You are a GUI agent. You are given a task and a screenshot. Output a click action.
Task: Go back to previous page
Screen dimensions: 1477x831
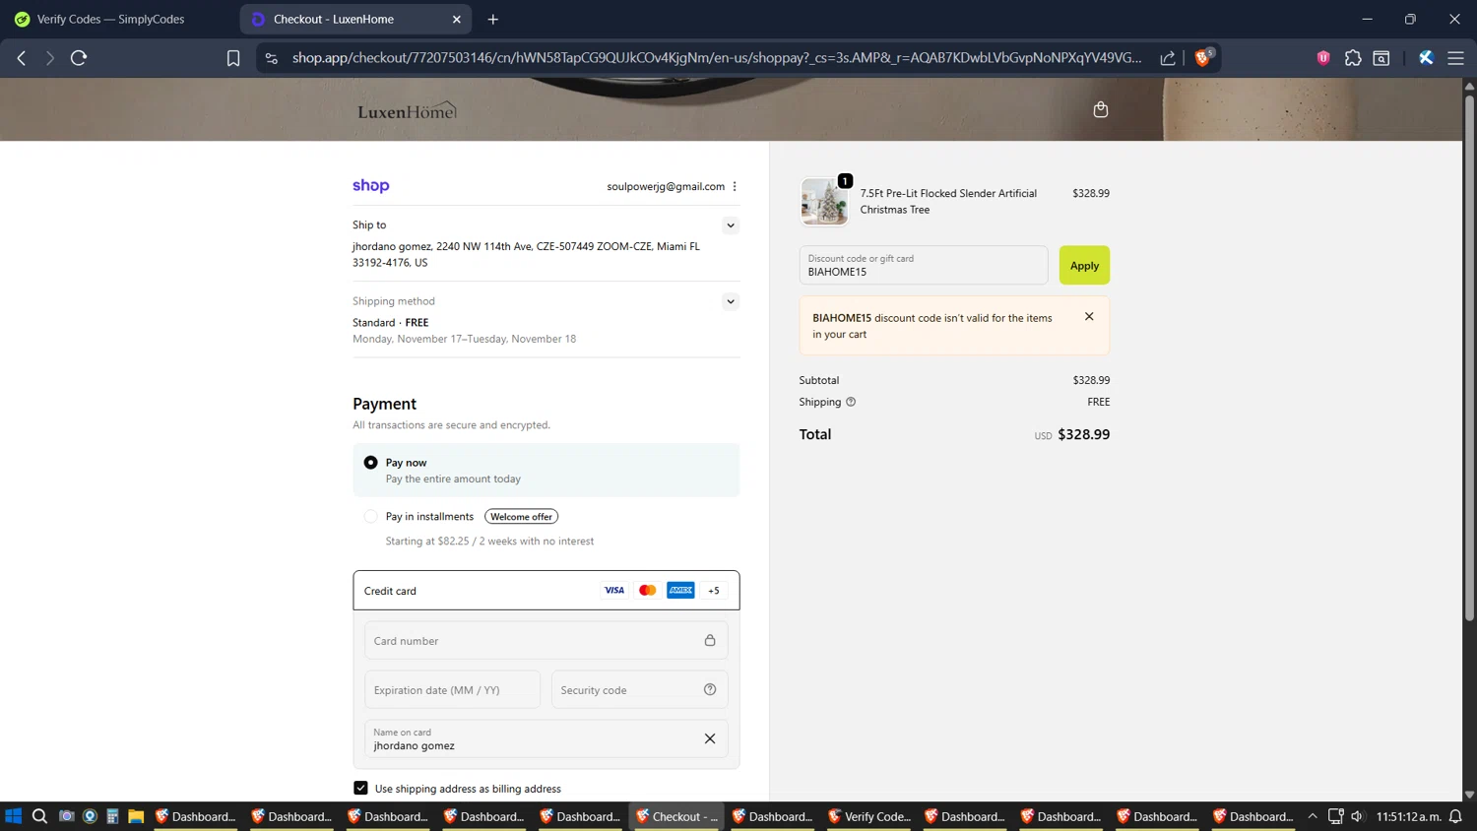coord(22,58)
